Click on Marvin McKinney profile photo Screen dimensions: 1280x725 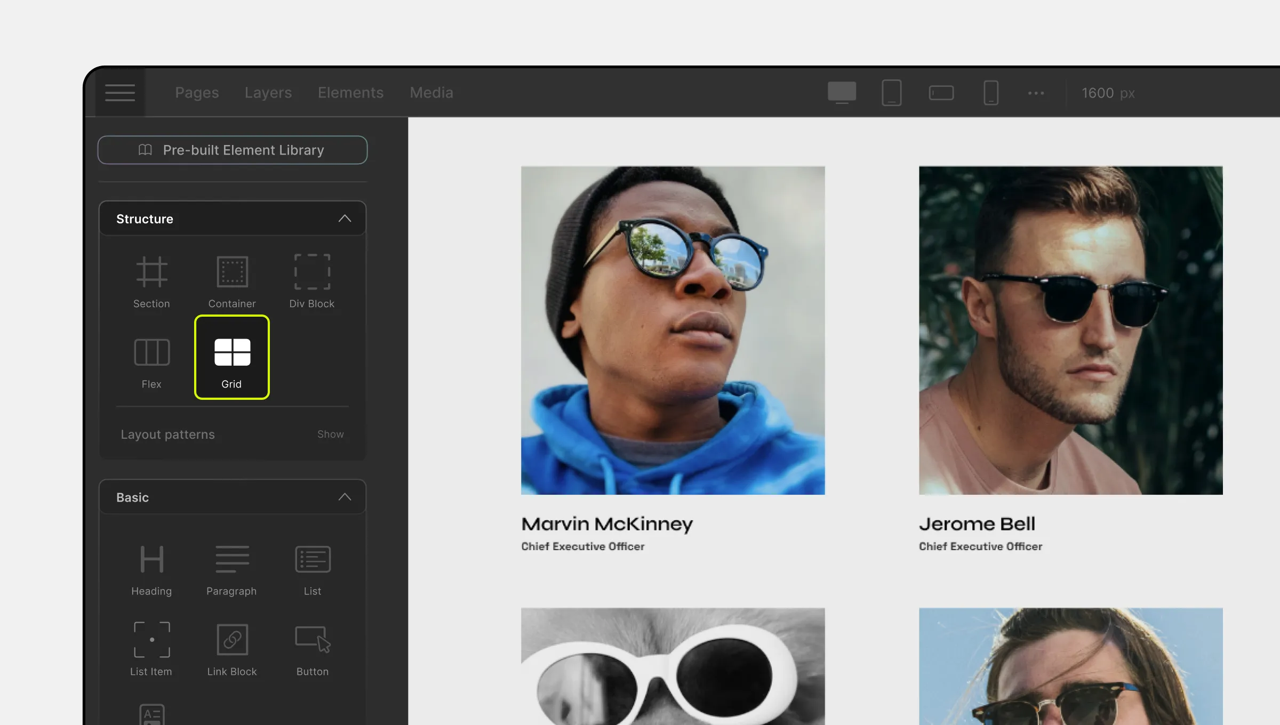(673, 329)
